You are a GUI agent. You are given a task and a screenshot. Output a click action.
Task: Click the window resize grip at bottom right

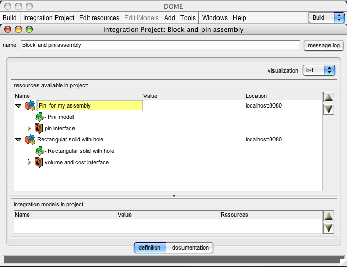pos(343,263)
